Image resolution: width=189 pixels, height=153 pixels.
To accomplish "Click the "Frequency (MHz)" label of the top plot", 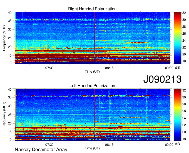I will [4, 38].
